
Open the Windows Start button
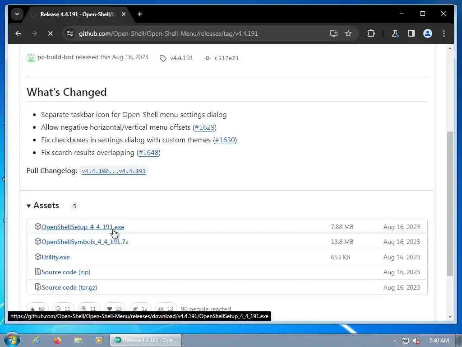[12, 340]
